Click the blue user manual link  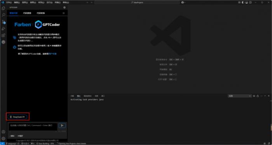pos(52,54)
